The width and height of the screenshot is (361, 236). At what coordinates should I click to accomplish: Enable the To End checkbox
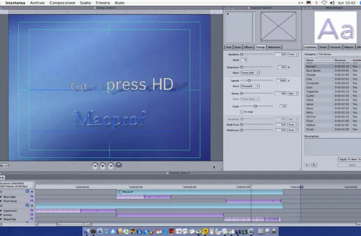coord(242,112)
